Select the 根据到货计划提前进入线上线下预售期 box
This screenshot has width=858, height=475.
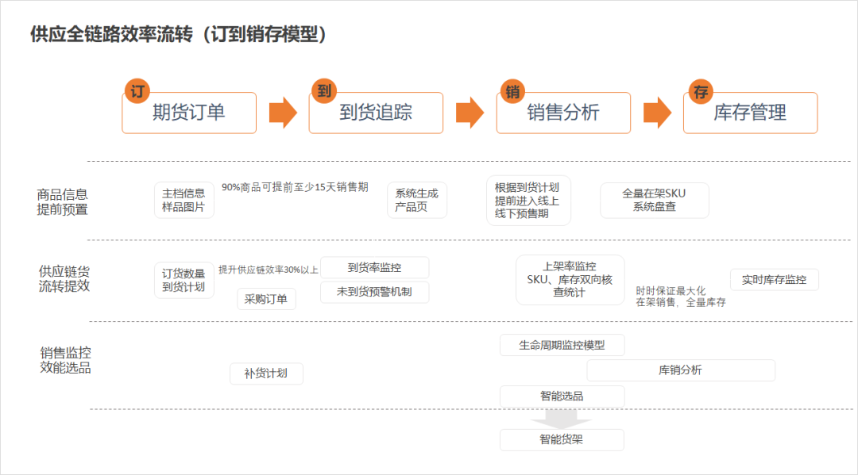pyautogui.click(x=528, y=201)
